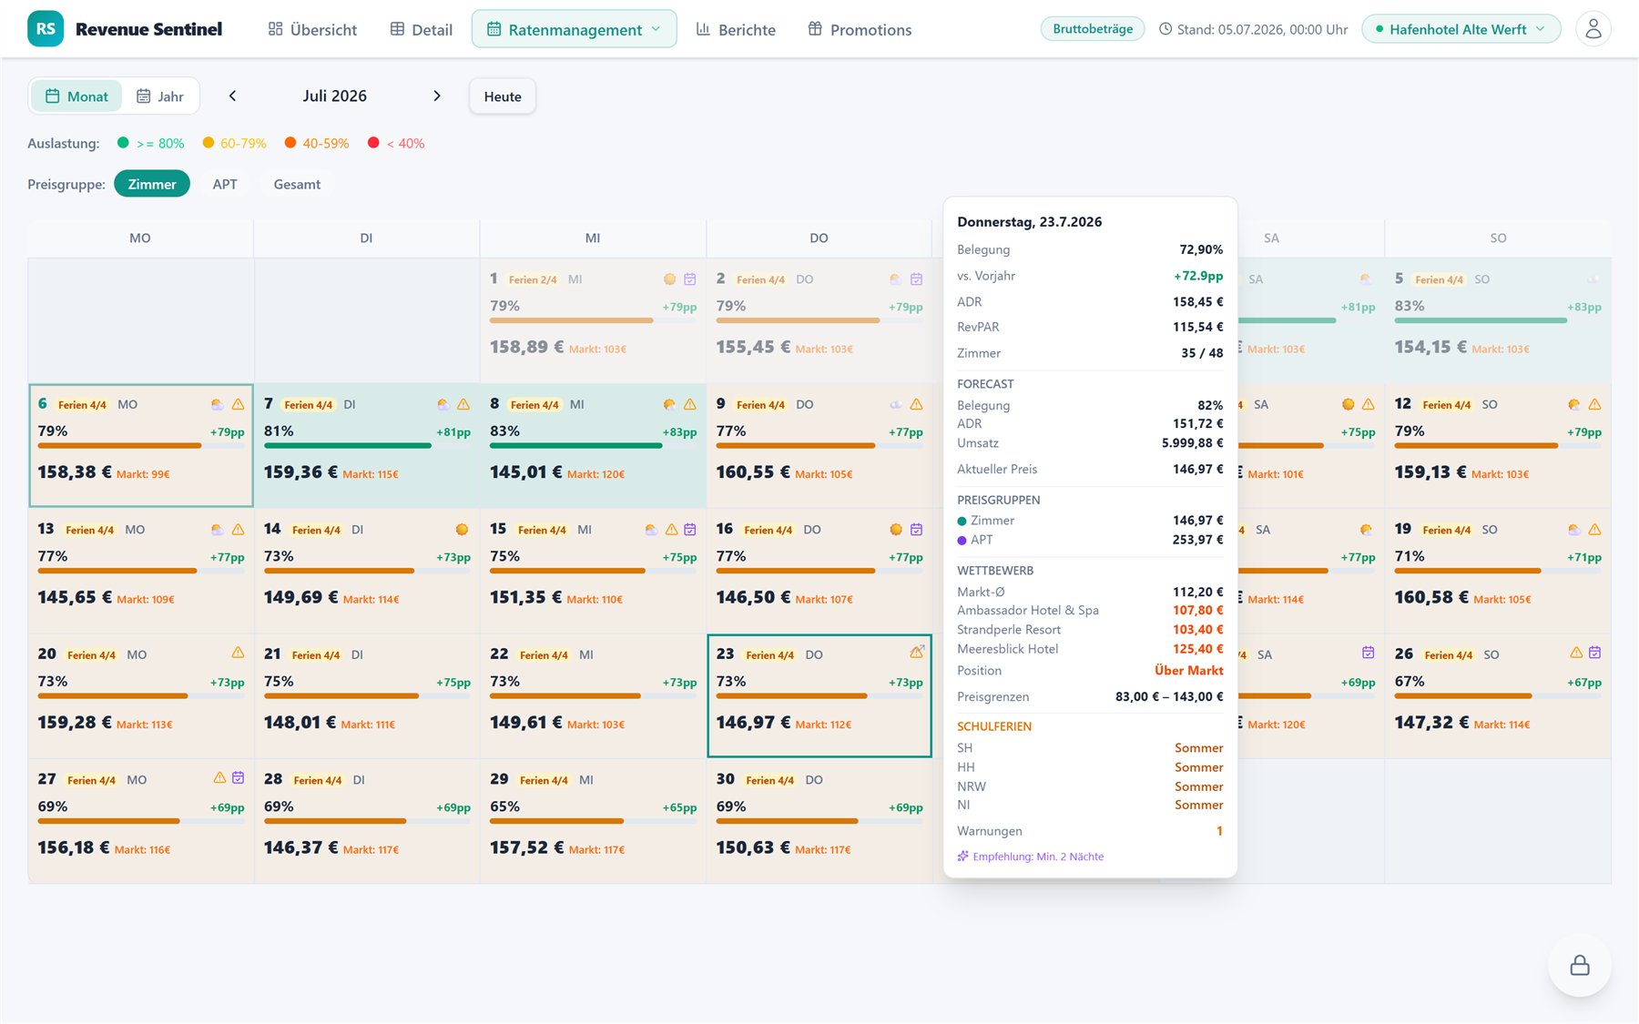Open the event calendar icon on day 15

coord(690,530)
